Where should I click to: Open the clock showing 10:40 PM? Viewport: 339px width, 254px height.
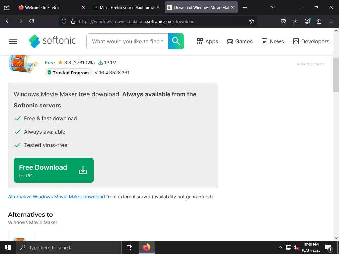311,247
